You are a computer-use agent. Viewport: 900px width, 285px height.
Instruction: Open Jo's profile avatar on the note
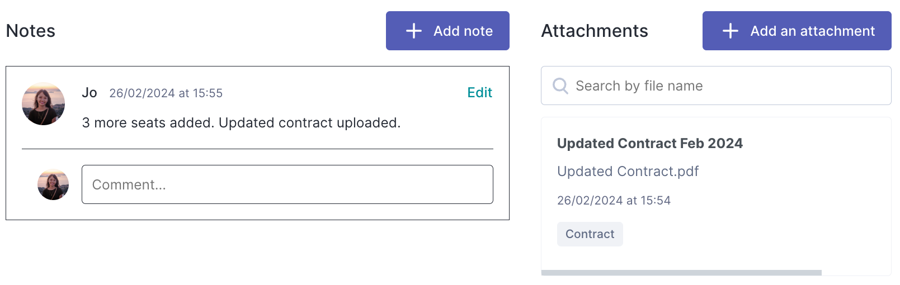pyautogui.click(x=44, y=104)
